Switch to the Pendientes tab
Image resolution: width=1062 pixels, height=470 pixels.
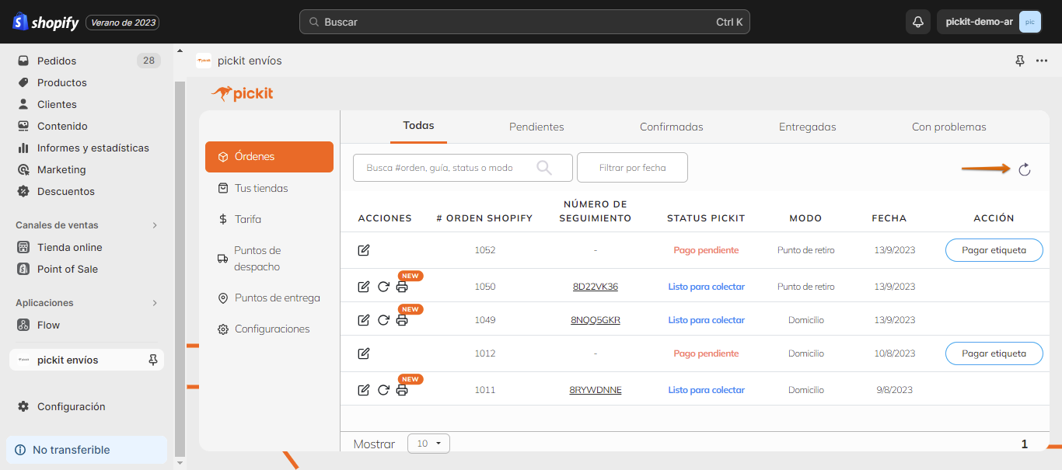click(x=536, y=127)
